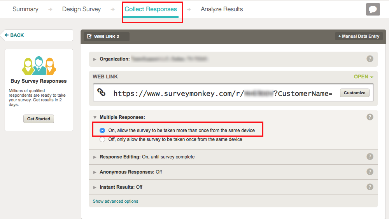
Task: Click the Customize button
Action: pyautogui.click(x=354, y=93)
